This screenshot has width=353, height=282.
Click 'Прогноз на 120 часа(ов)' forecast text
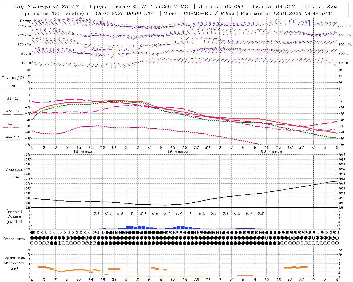coord(53,13)
